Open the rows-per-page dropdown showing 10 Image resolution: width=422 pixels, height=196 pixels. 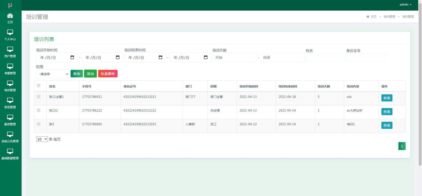[x=42, y=139]
